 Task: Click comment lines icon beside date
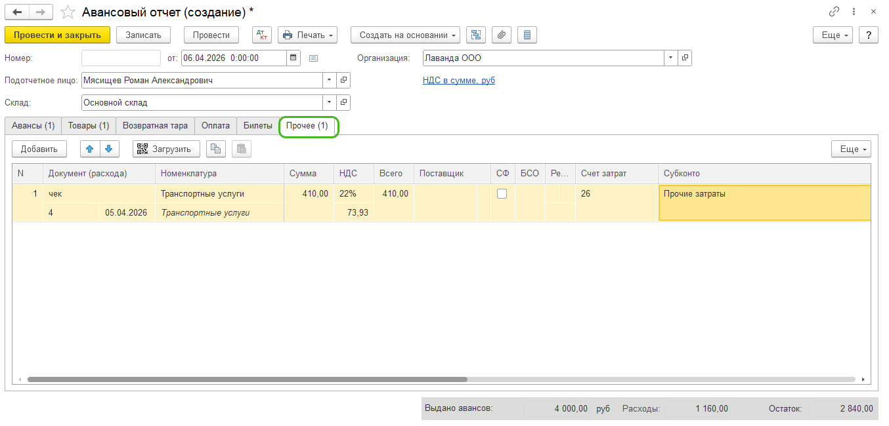pos(313,58)
